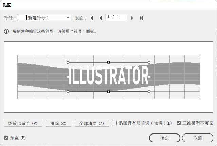Go to previous surface arrow
217x146 pixels.
101,18
